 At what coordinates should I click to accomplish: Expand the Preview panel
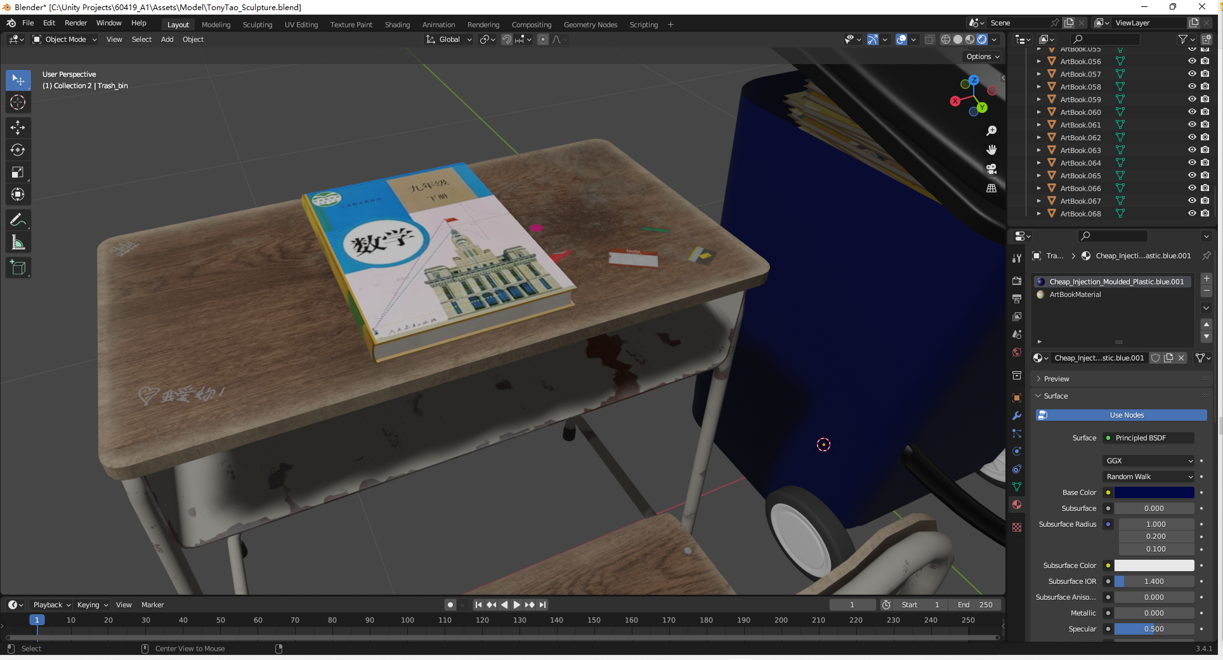1056,379
